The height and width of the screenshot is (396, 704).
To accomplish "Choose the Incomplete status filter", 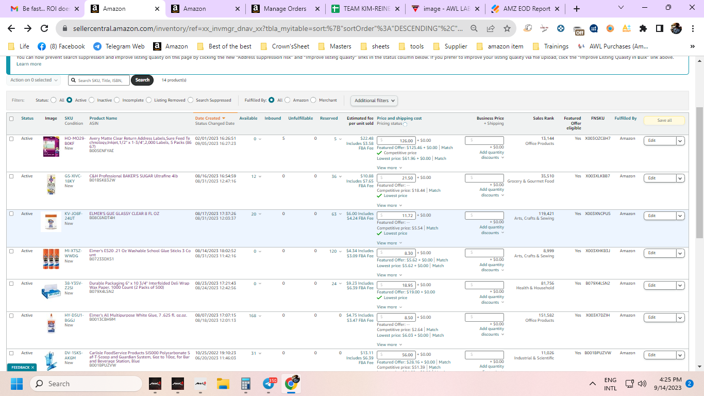I will pos(117,100).
